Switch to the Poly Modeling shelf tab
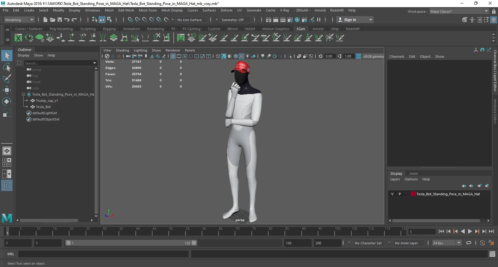The height and width of the screenshot is (267, 498). [x=61, y=29]
